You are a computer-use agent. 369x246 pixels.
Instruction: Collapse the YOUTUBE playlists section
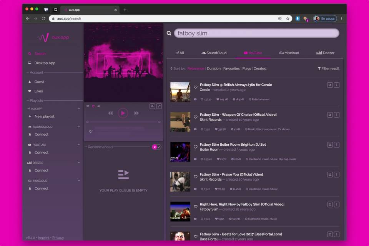click(x=78, y=145)
